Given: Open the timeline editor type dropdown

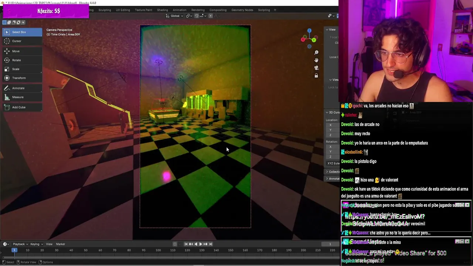Looking at the screenshot, I should 6,244.
